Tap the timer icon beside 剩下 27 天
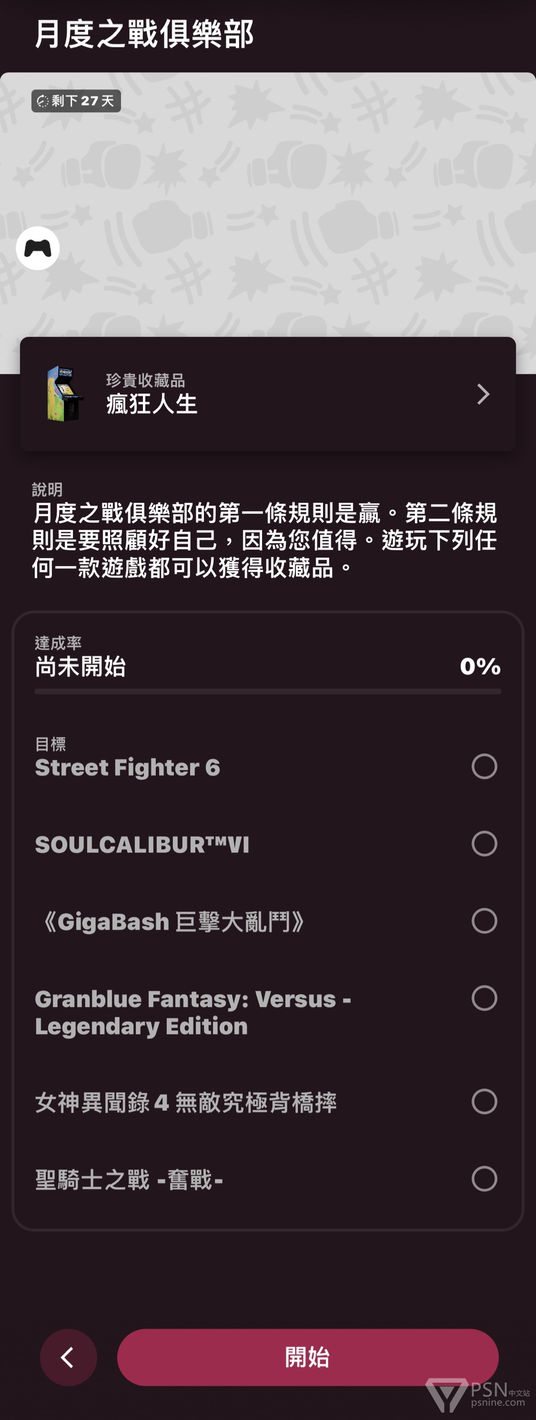Screen dimensions: 536x1420 [x=42, y=101]
